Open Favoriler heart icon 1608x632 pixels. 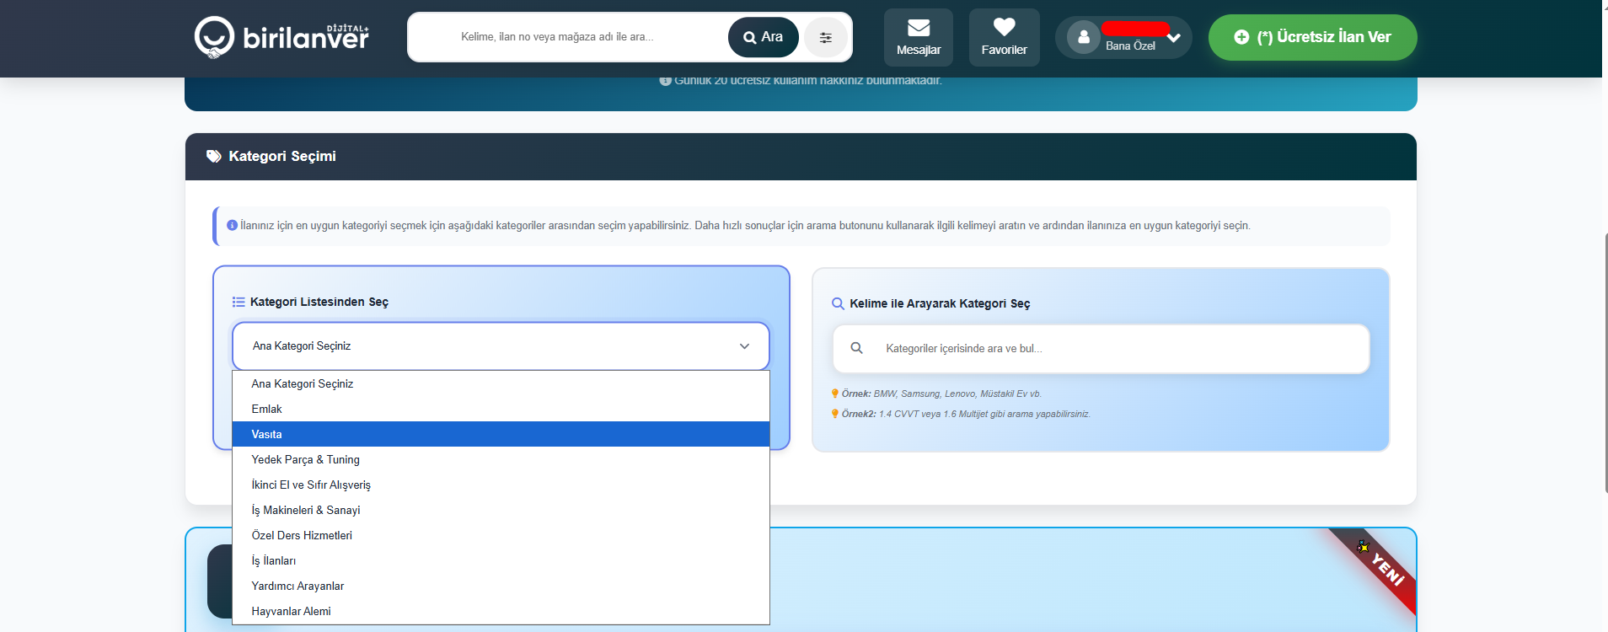pyautogui.click(x=1004, y=28)
